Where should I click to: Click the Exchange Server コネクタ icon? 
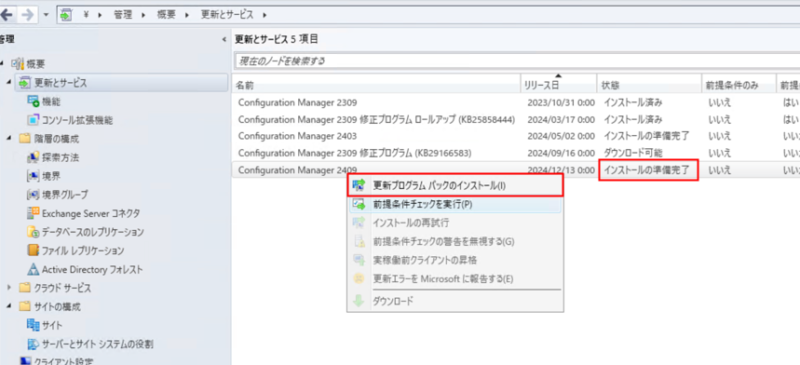point(33,213)
